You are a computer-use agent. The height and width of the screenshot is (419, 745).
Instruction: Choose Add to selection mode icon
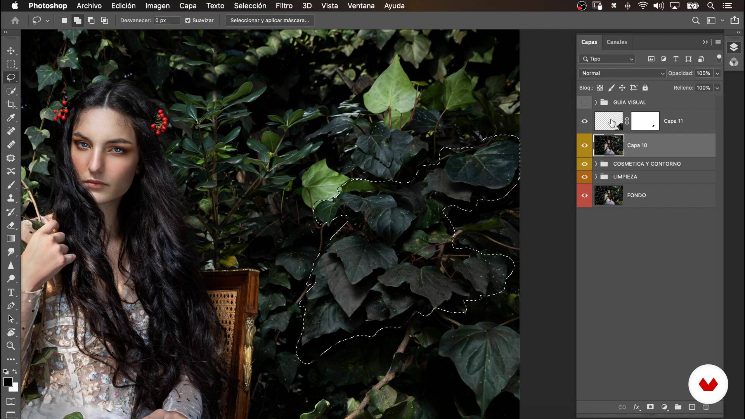point(78,21)
